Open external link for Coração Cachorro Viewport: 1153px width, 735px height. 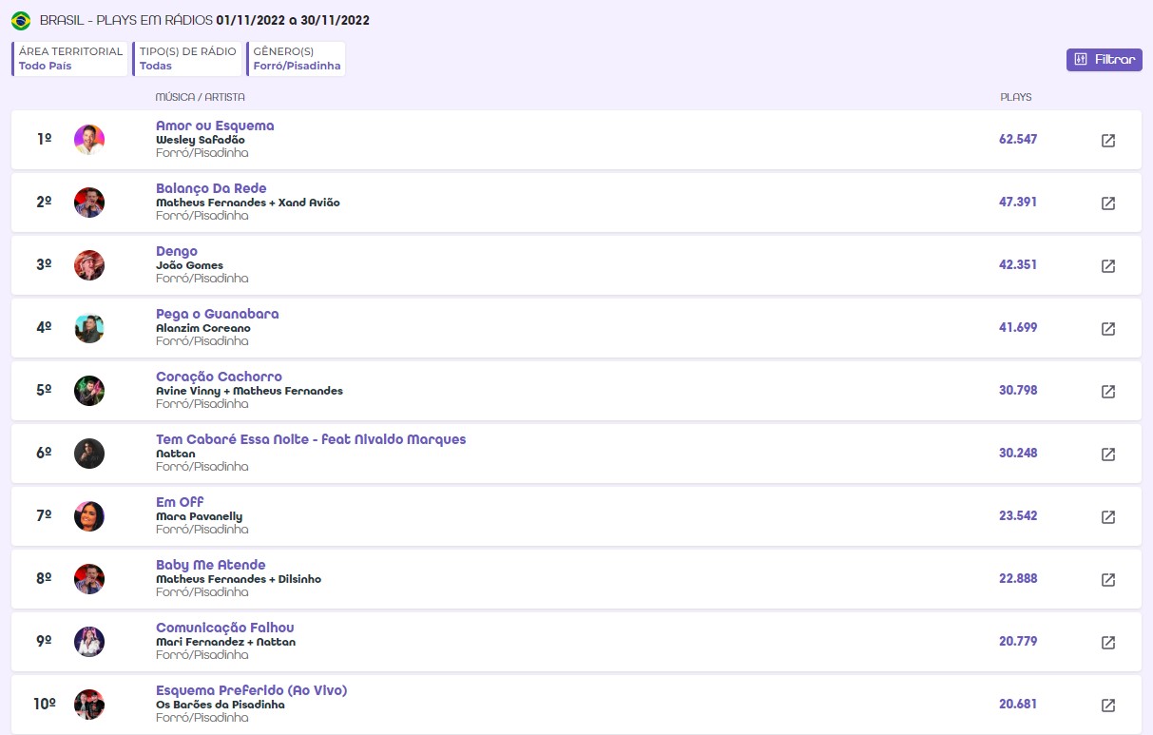(1107, 392)
